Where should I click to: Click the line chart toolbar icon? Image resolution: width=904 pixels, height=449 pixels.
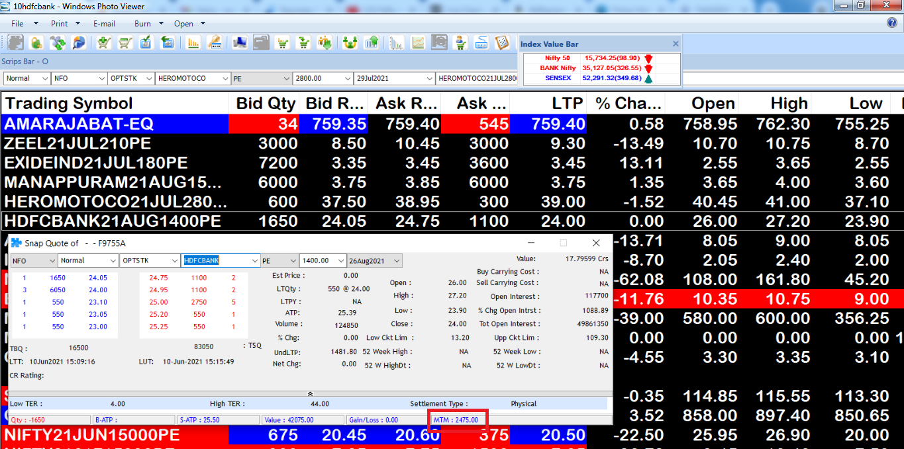[x=418, y=42]
